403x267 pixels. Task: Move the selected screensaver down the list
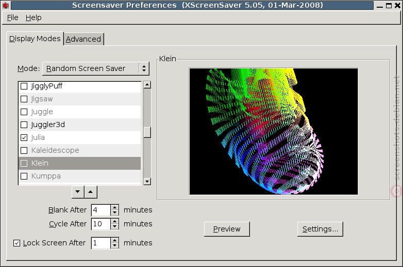78,192
